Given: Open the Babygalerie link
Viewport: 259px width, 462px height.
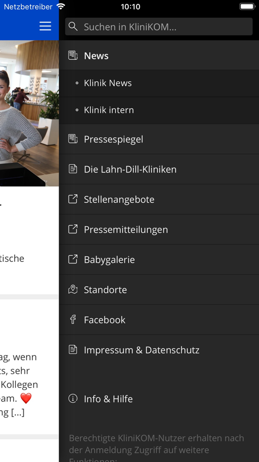Looking at the screenshot, I should tap(159, 259).
